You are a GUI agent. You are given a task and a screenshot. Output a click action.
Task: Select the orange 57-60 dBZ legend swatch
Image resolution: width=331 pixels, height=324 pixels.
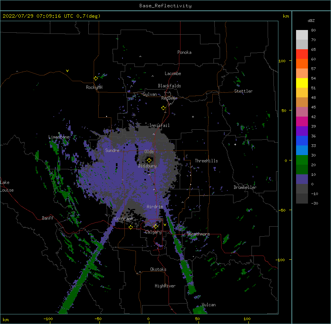(x=302, y=63)
